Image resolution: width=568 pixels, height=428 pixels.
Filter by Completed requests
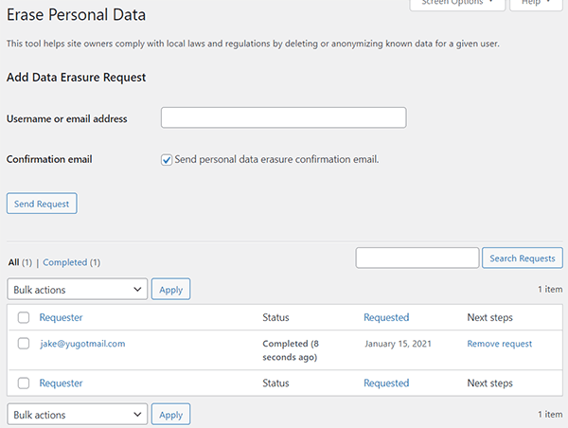click(x=64, y=262)
